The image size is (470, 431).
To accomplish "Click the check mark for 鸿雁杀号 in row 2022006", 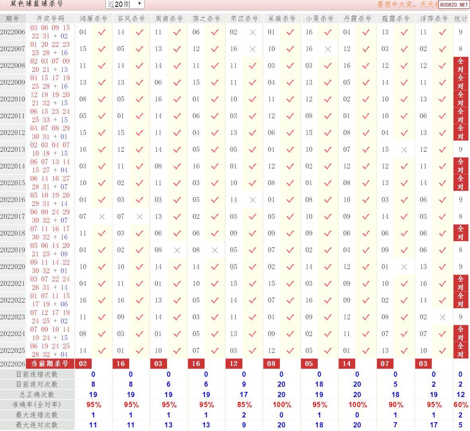I will (102, 32).
